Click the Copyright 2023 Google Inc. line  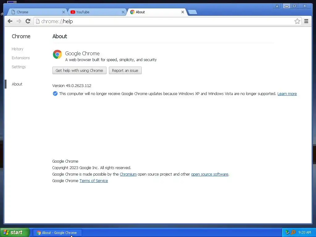[92, 168]
